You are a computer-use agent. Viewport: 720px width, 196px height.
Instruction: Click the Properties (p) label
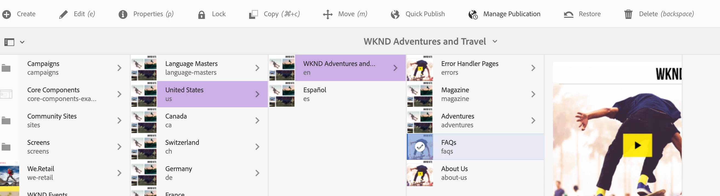coord(154,14)
